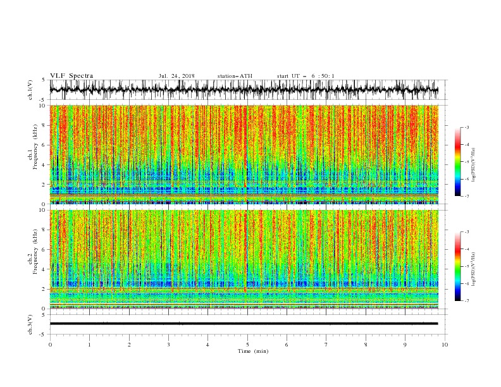
Task: Click the "9" tick on the time axis
Action: (405, 345)
